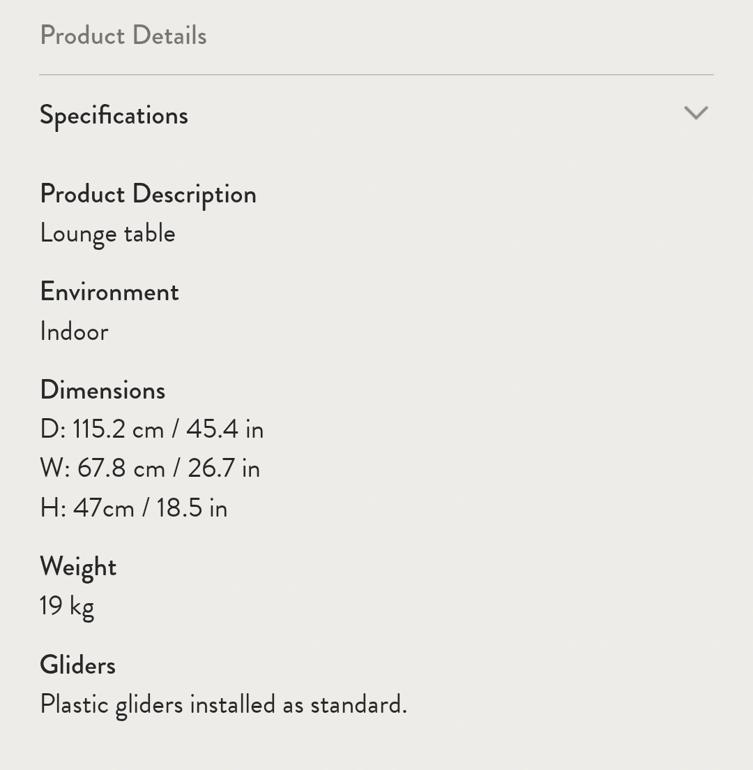The height and width of the screenshot is (770, 753).
Task: Collapse Specifications using the chevron arrow
Action: pyautogui.click(x=696, y=113)
